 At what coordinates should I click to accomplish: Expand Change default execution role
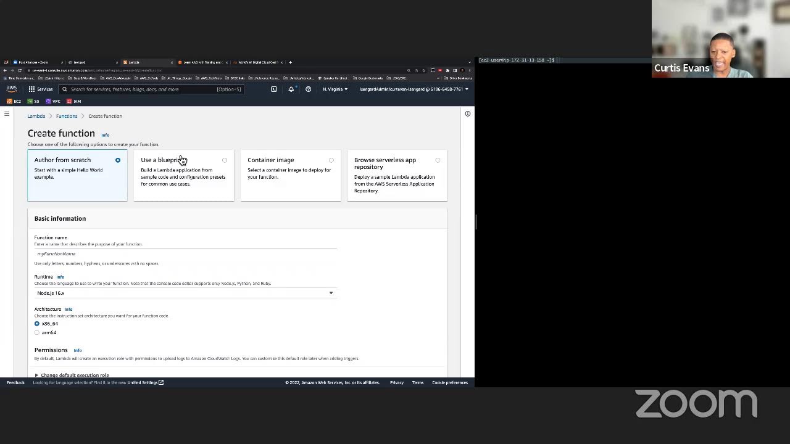[x=72, y=375]
